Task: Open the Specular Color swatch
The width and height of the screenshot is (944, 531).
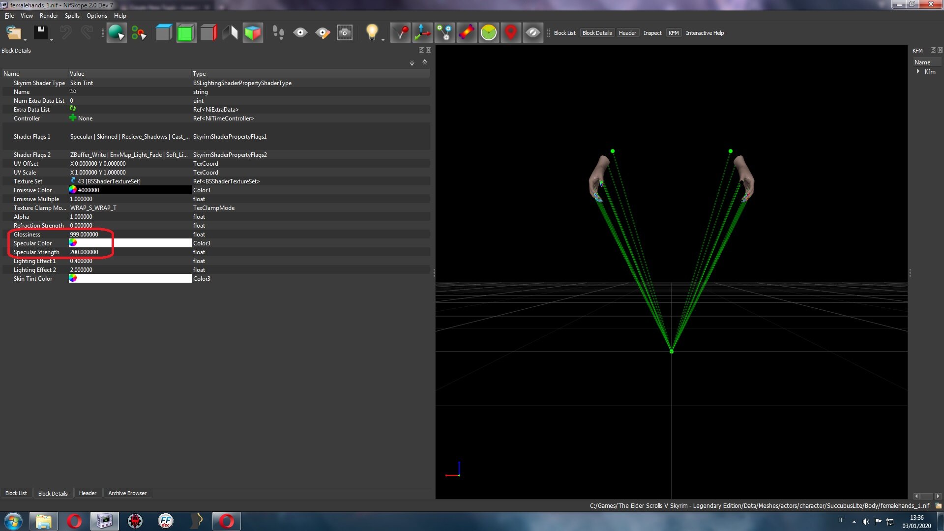Action: click(130, 243)
